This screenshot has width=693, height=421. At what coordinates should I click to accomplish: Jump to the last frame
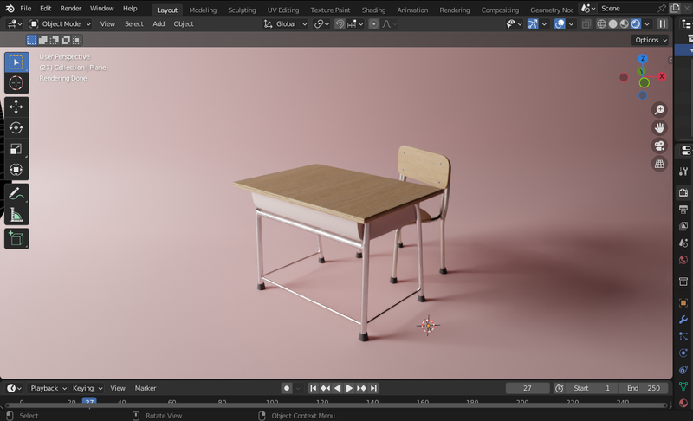pos(373,388)
